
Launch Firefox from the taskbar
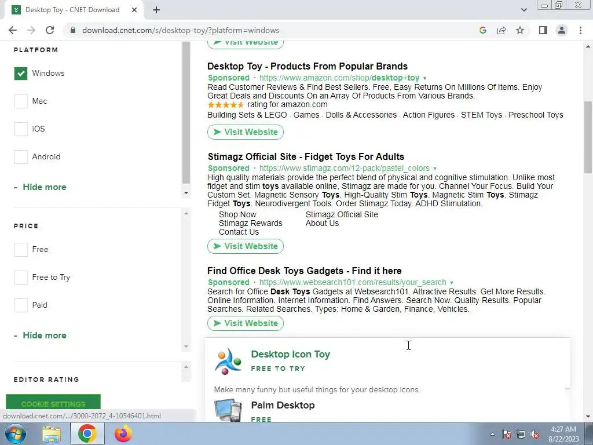pos(123,433)
